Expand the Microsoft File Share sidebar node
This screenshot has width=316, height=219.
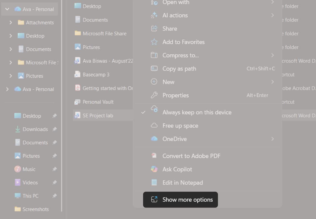(11, 63)
